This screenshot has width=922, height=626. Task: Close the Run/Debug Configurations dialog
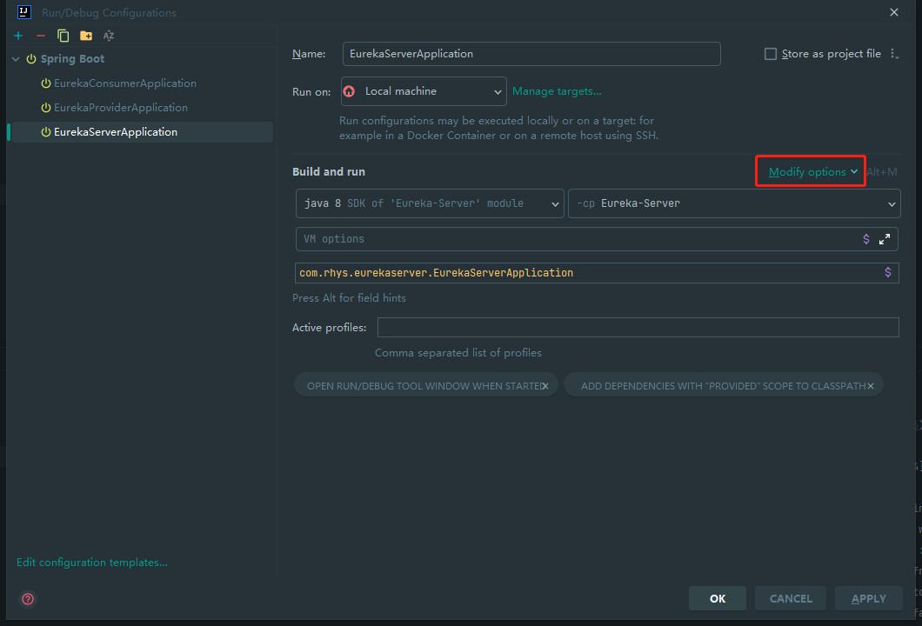click(894, 12)
